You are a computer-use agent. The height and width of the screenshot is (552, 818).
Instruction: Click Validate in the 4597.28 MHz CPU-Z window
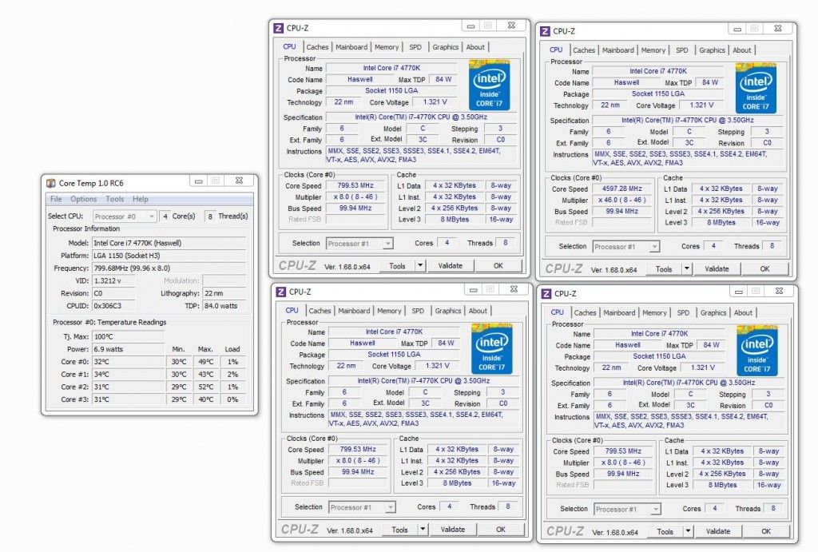point(717,268)
